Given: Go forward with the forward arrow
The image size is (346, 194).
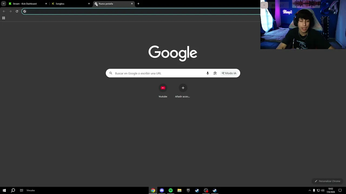Looking at the screenshot, I should tap(10, 11).
